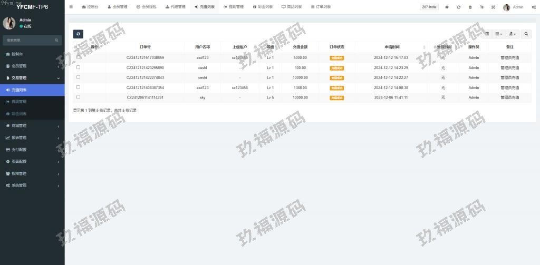Switch to the 提现管理 tab
This screenshot has width=540, height=265.
click(x=233, y=7)
